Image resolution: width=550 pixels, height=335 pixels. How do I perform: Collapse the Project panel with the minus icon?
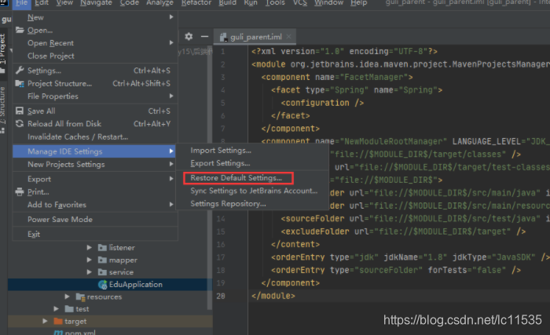[x=204, y=36]
